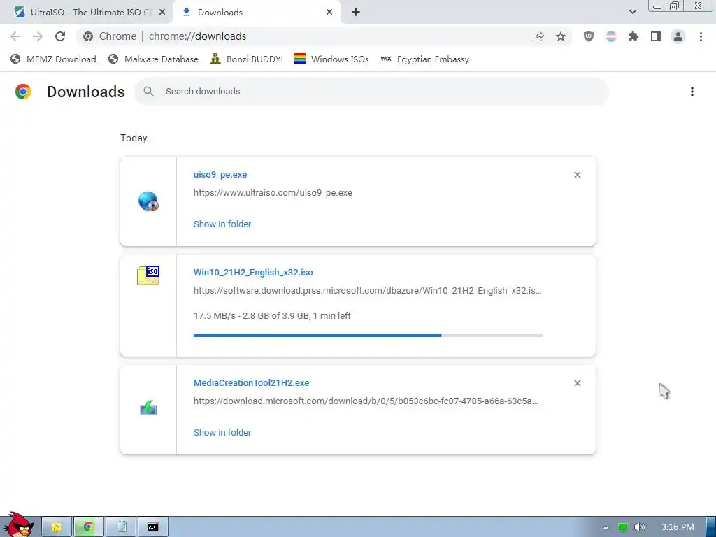
Task: Open the Malware Database bookmark
Action: (153, 59)
